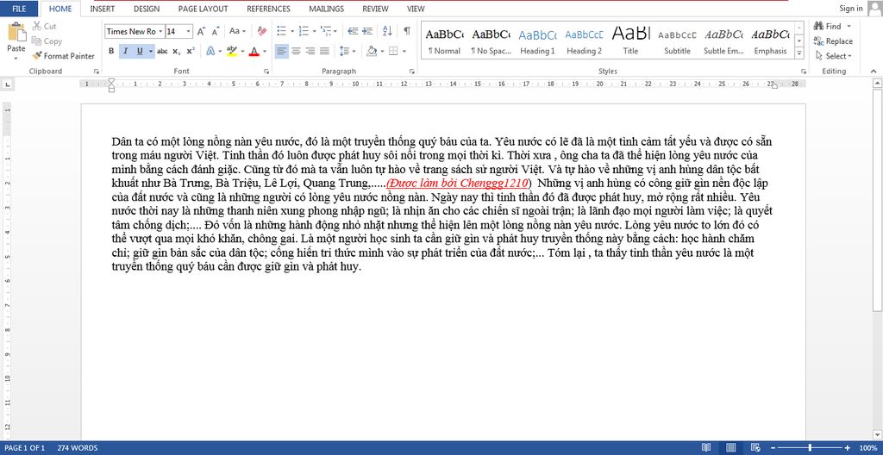
Task: Clear all formatting eraser icon
Action: pyautogui.click(x=261, y=32)
